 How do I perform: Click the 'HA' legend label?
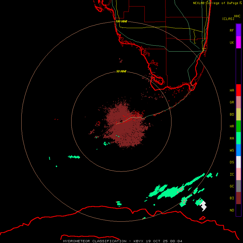click(x=232, y=90)
